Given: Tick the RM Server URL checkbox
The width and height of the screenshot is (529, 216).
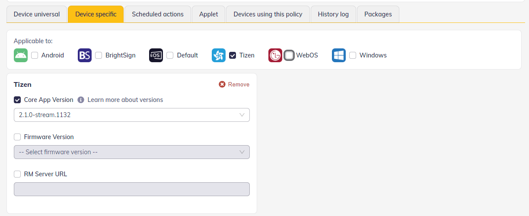Looking at the screenshot, I should click(17, 174).
